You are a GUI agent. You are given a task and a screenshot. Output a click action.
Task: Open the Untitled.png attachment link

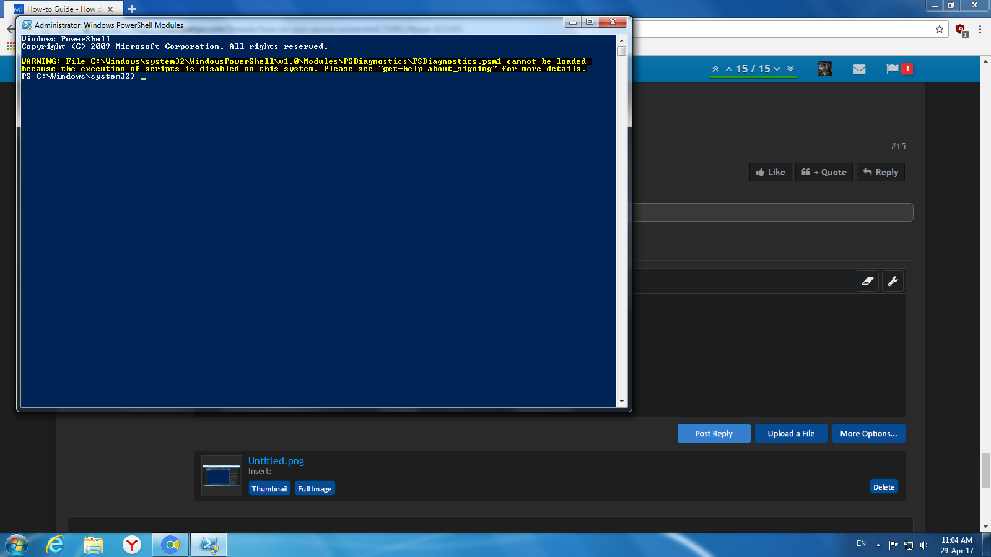[x=276, y=460]
